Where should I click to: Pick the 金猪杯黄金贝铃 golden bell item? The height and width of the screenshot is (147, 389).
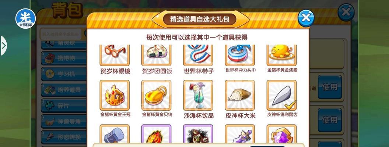(156, 95)
